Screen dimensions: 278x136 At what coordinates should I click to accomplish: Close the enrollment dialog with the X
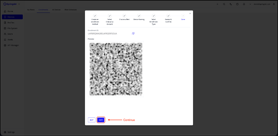click(x=190, y=13)
